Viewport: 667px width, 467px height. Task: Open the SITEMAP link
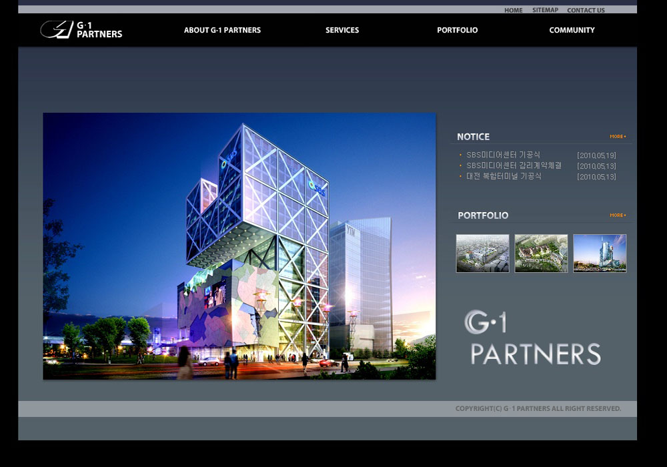545,10
